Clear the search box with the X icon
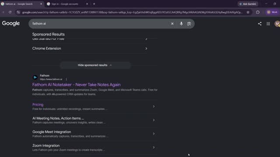 [172, 24]
